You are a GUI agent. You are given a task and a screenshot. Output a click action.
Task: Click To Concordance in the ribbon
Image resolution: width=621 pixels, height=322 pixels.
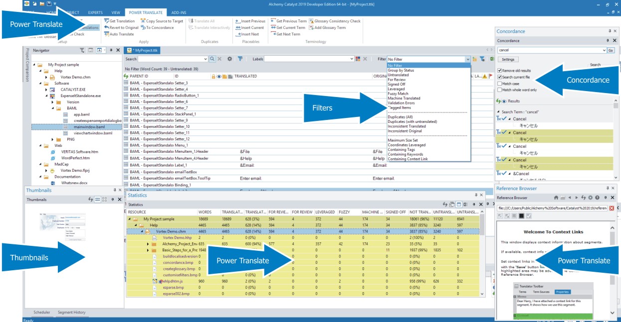coord(157,27)
